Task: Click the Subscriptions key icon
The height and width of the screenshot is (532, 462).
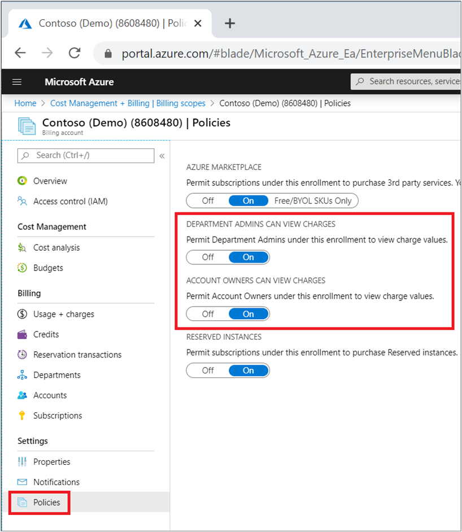Action: tap(22, 415)
